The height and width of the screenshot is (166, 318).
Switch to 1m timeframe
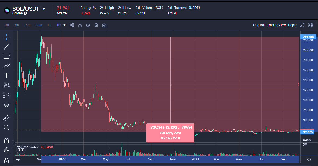[x=6, y=25]
